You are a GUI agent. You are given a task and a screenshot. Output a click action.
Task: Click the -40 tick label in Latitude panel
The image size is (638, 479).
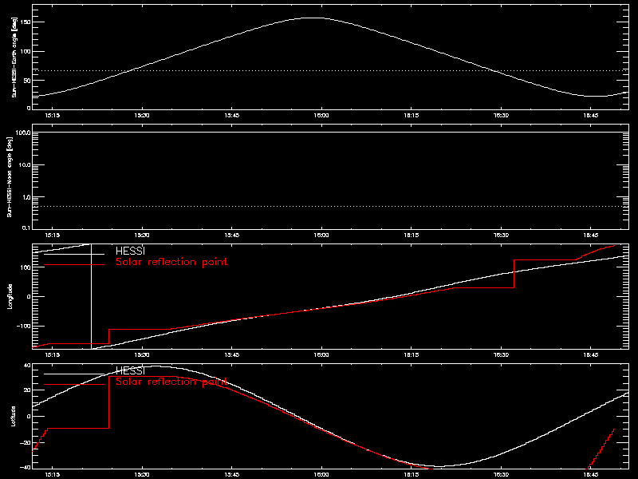pyautogui.click(x=26, y=467)
